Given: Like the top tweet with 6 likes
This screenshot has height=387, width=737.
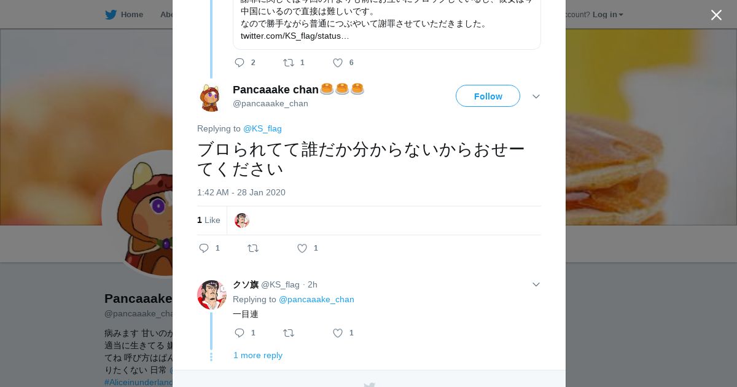Looking at the screenshot, I should (338, 63).
